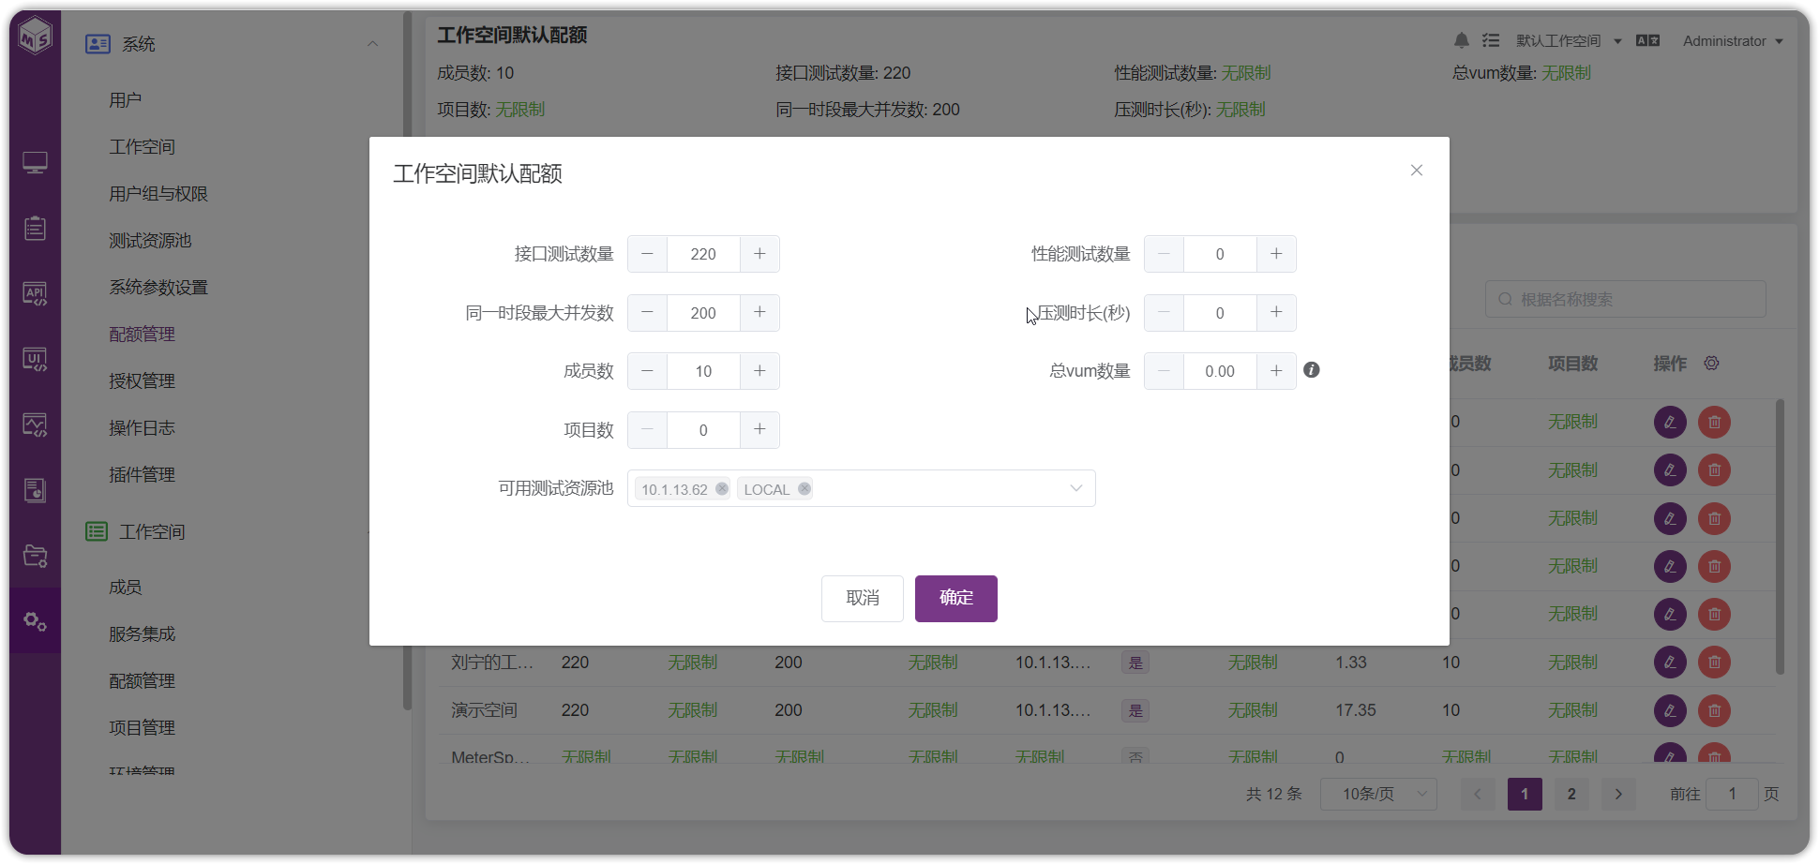
Task: Click the 取消 cancel button
Action: (862, 599)
